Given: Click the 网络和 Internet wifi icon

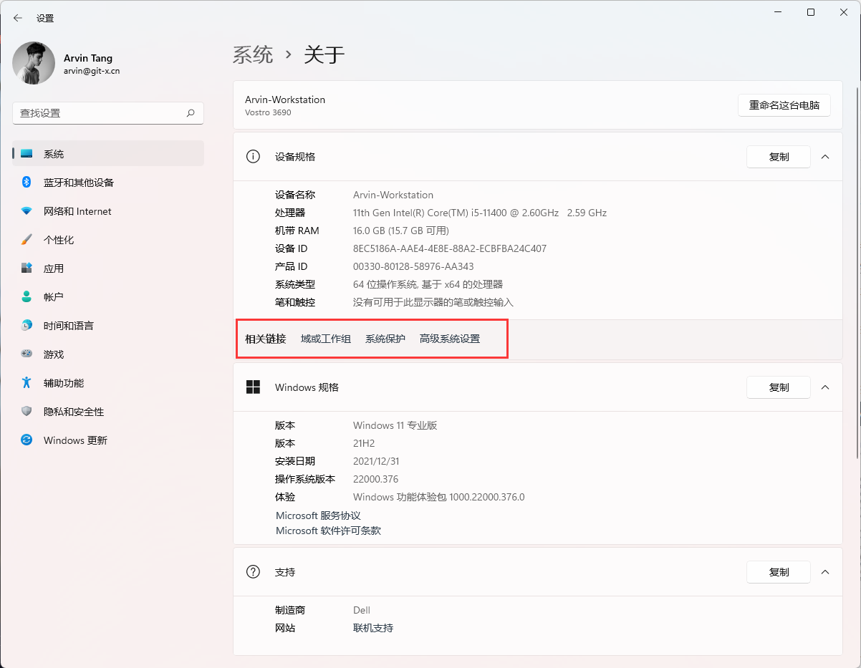Looking at the screenshot, I should click(x=27, y=211).
